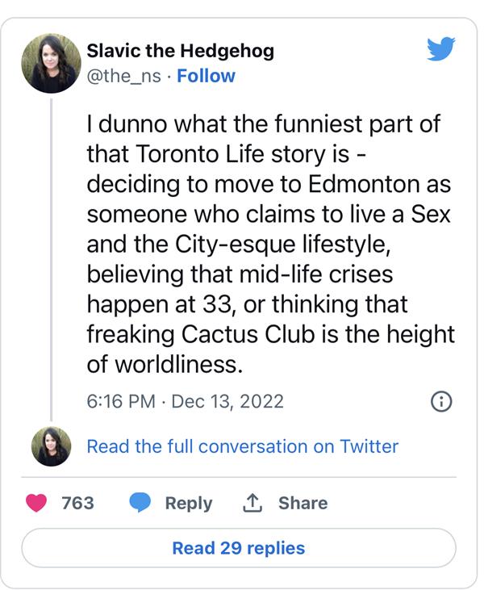Click the Twitter bird logo

point(440,50)
